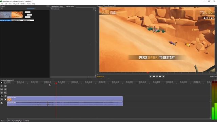Click the orange current timecode field
The width and height of the screenshot is (217, 122).
100,77
